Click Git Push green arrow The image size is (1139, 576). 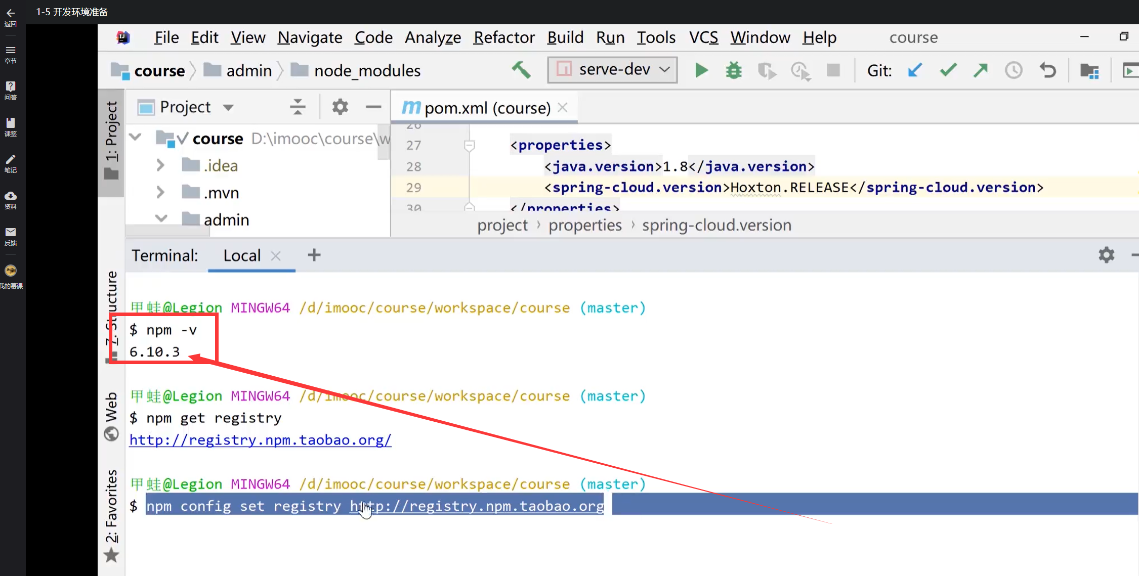point(981,70)
